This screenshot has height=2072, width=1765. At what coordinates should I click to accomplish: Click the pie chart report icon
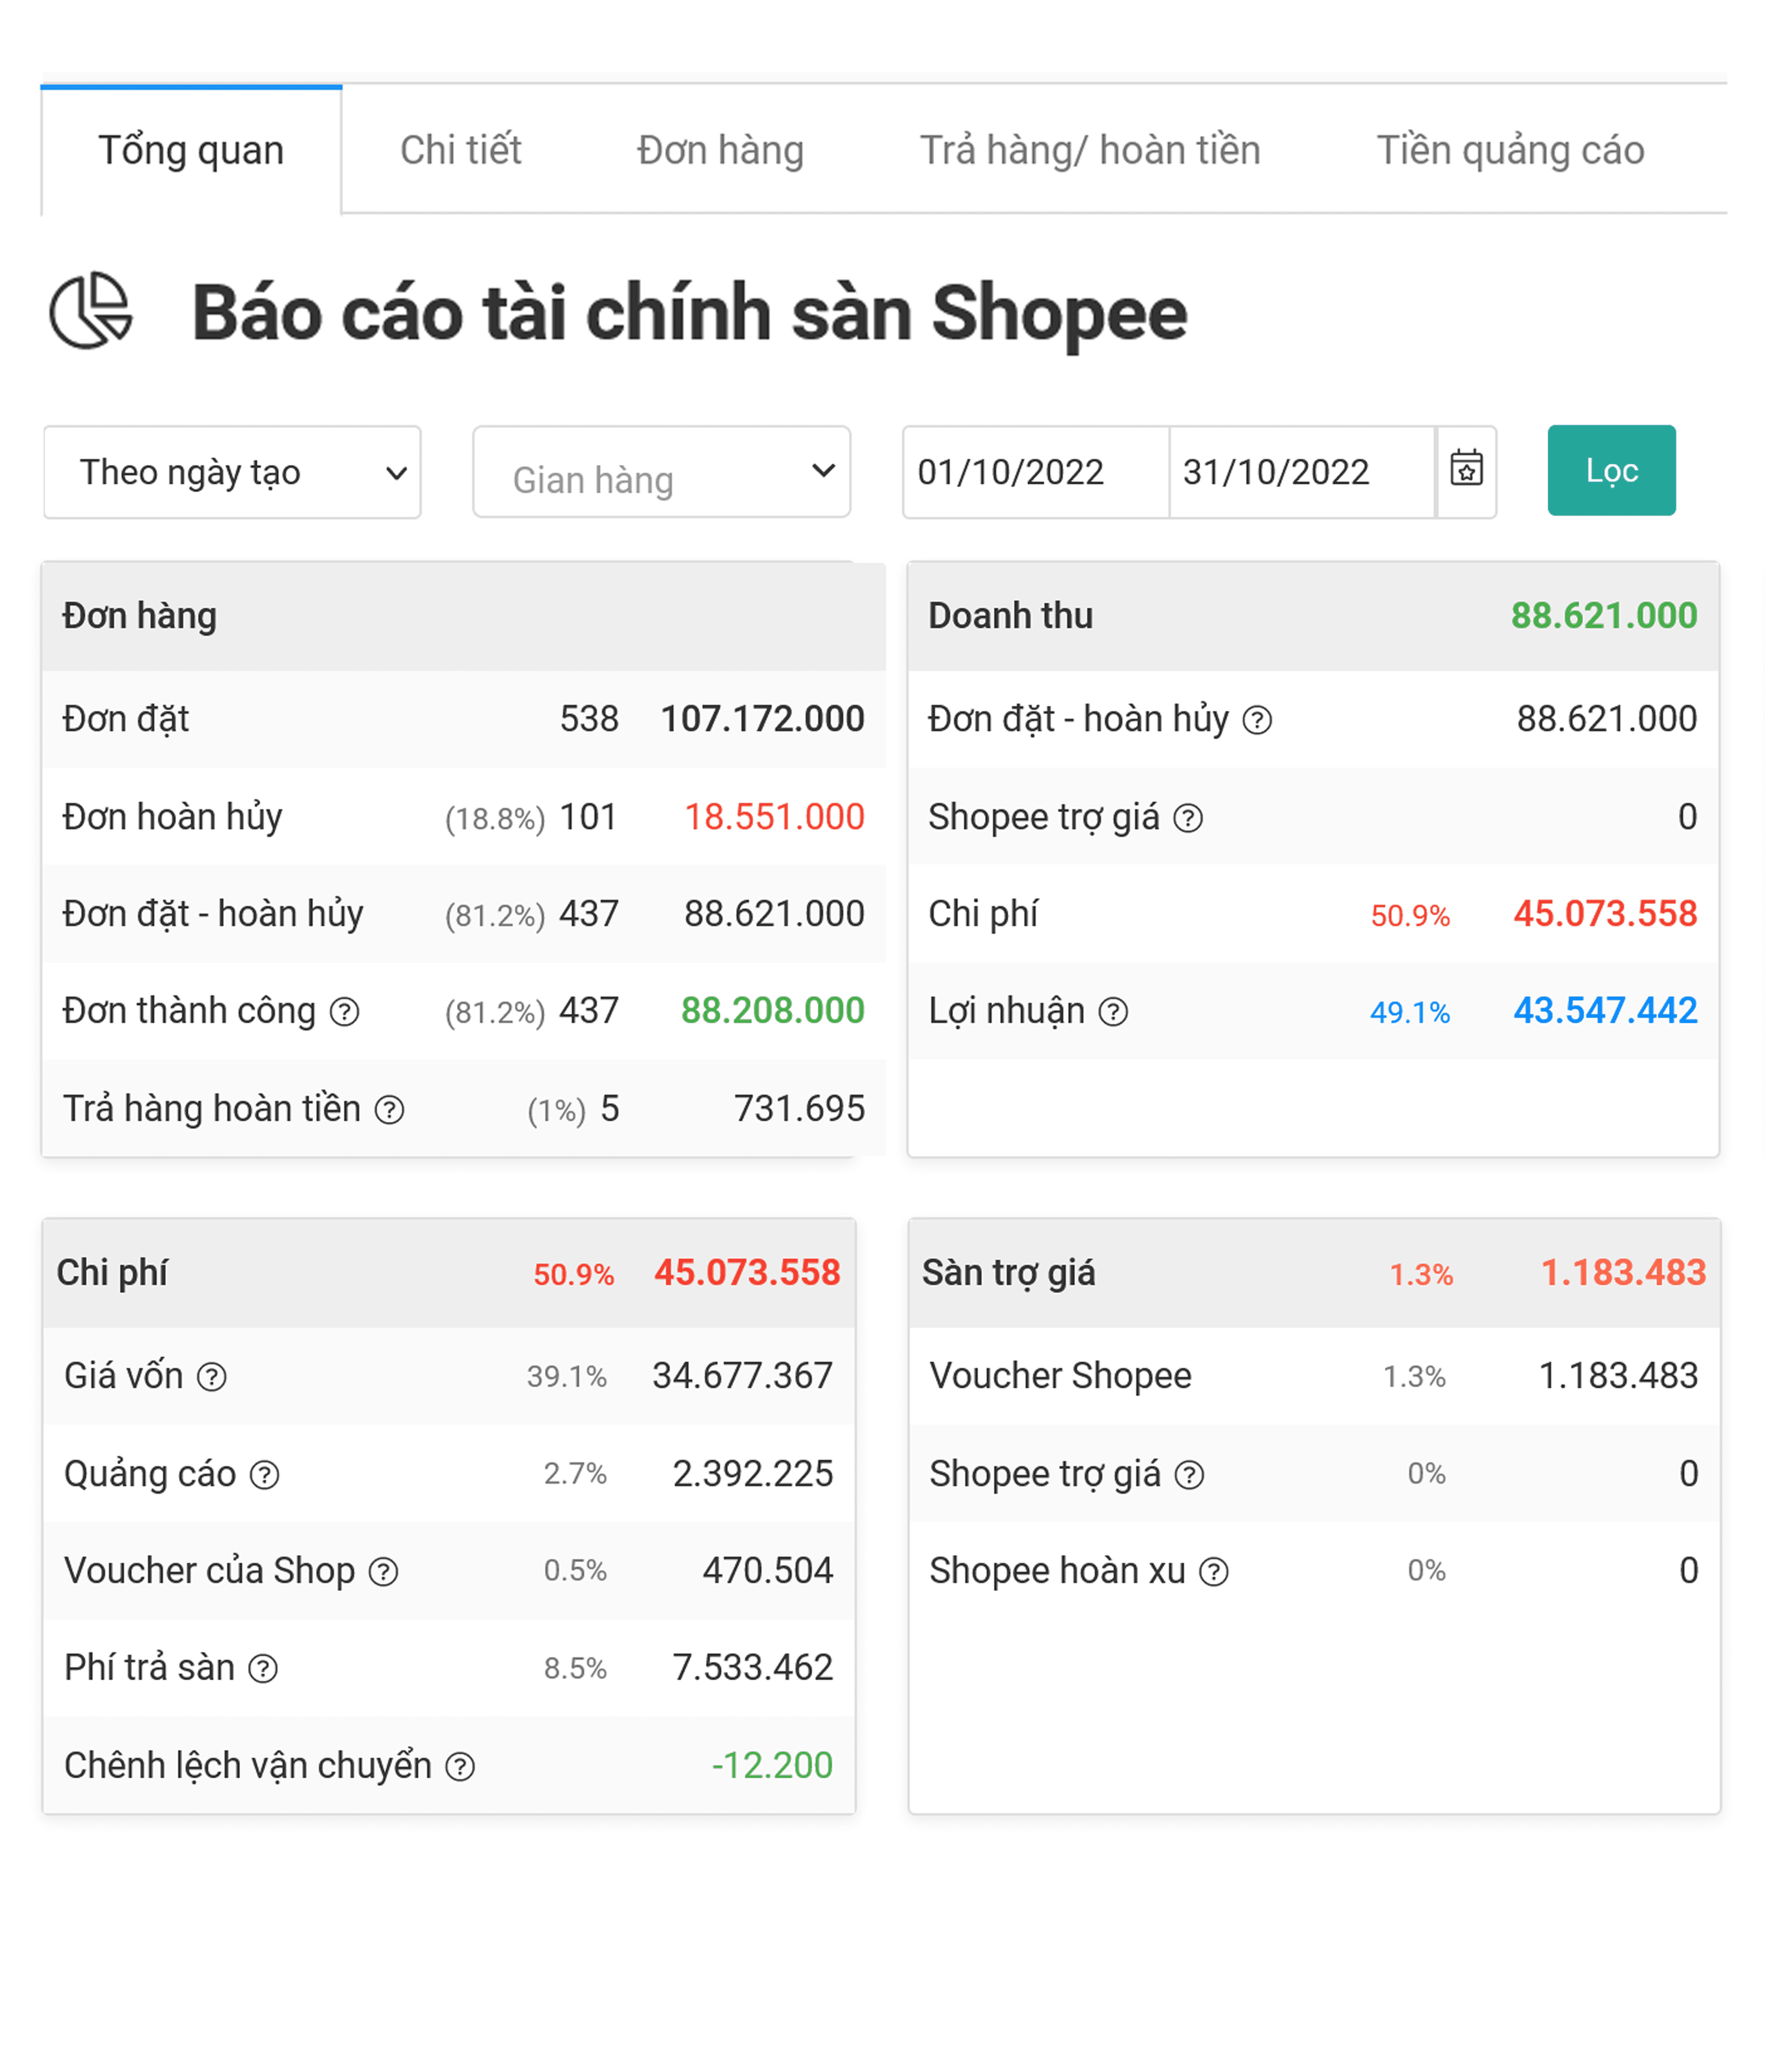click(90, 311)
